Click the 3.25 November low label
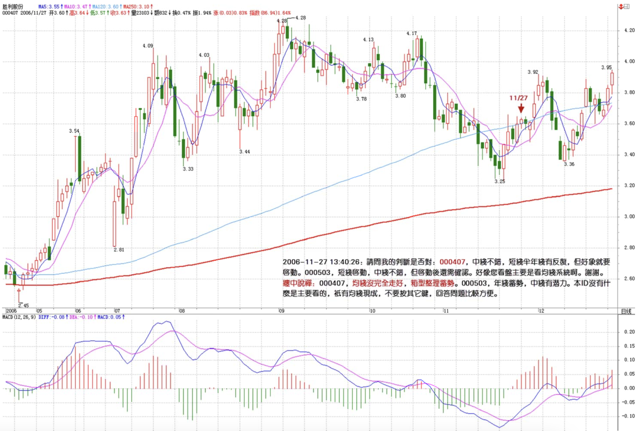 pos(500,181)
